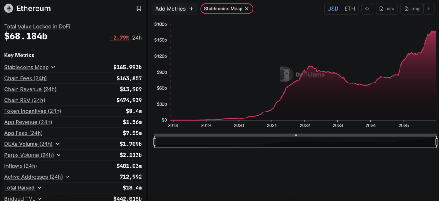Toggle the Stablecoins Mcap metric chip
Viewport: 439px width, 201px height.
click(223, 9)
